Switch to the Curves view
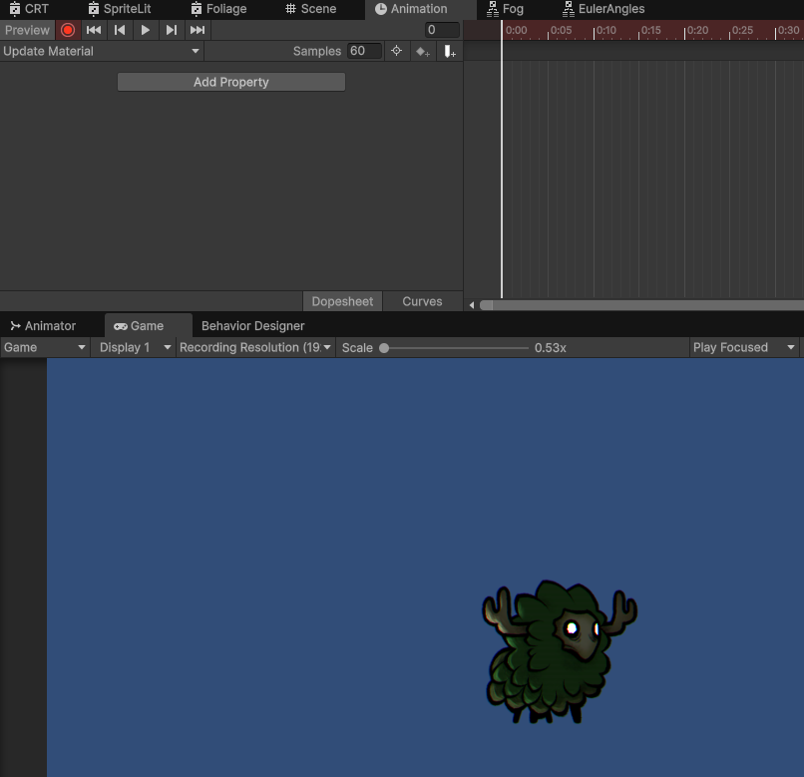Screen dimensions: 804x777 [422, 301]
